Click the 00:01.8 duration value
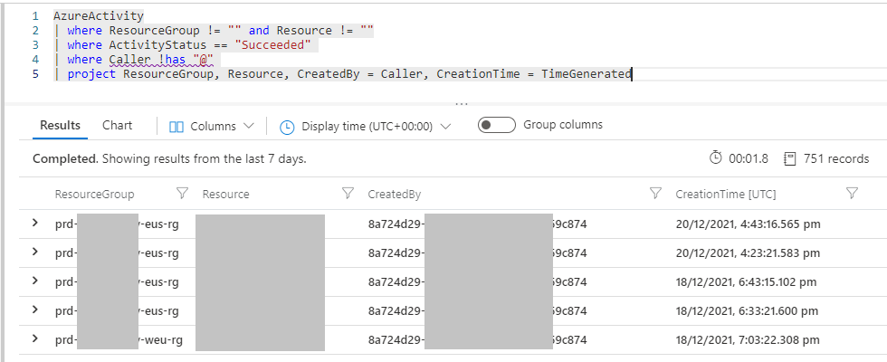Image resolution: width=887 pixels, height=362 pixels. tap(749, 159)
